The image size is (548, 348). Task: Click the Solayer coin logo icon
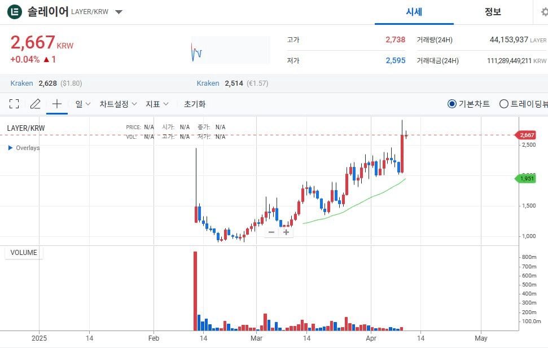(x=15, y=12)
